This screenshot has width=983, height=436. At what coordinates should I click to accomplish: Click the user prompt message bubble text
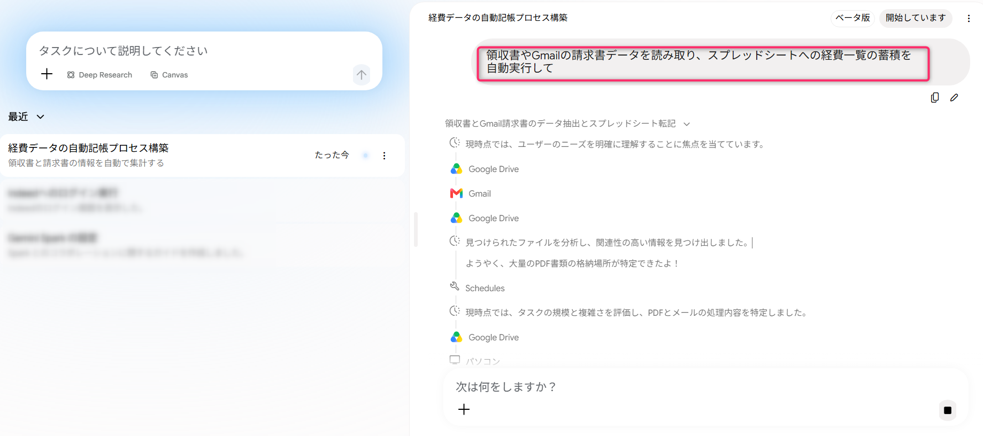click(x=698, y=61)
